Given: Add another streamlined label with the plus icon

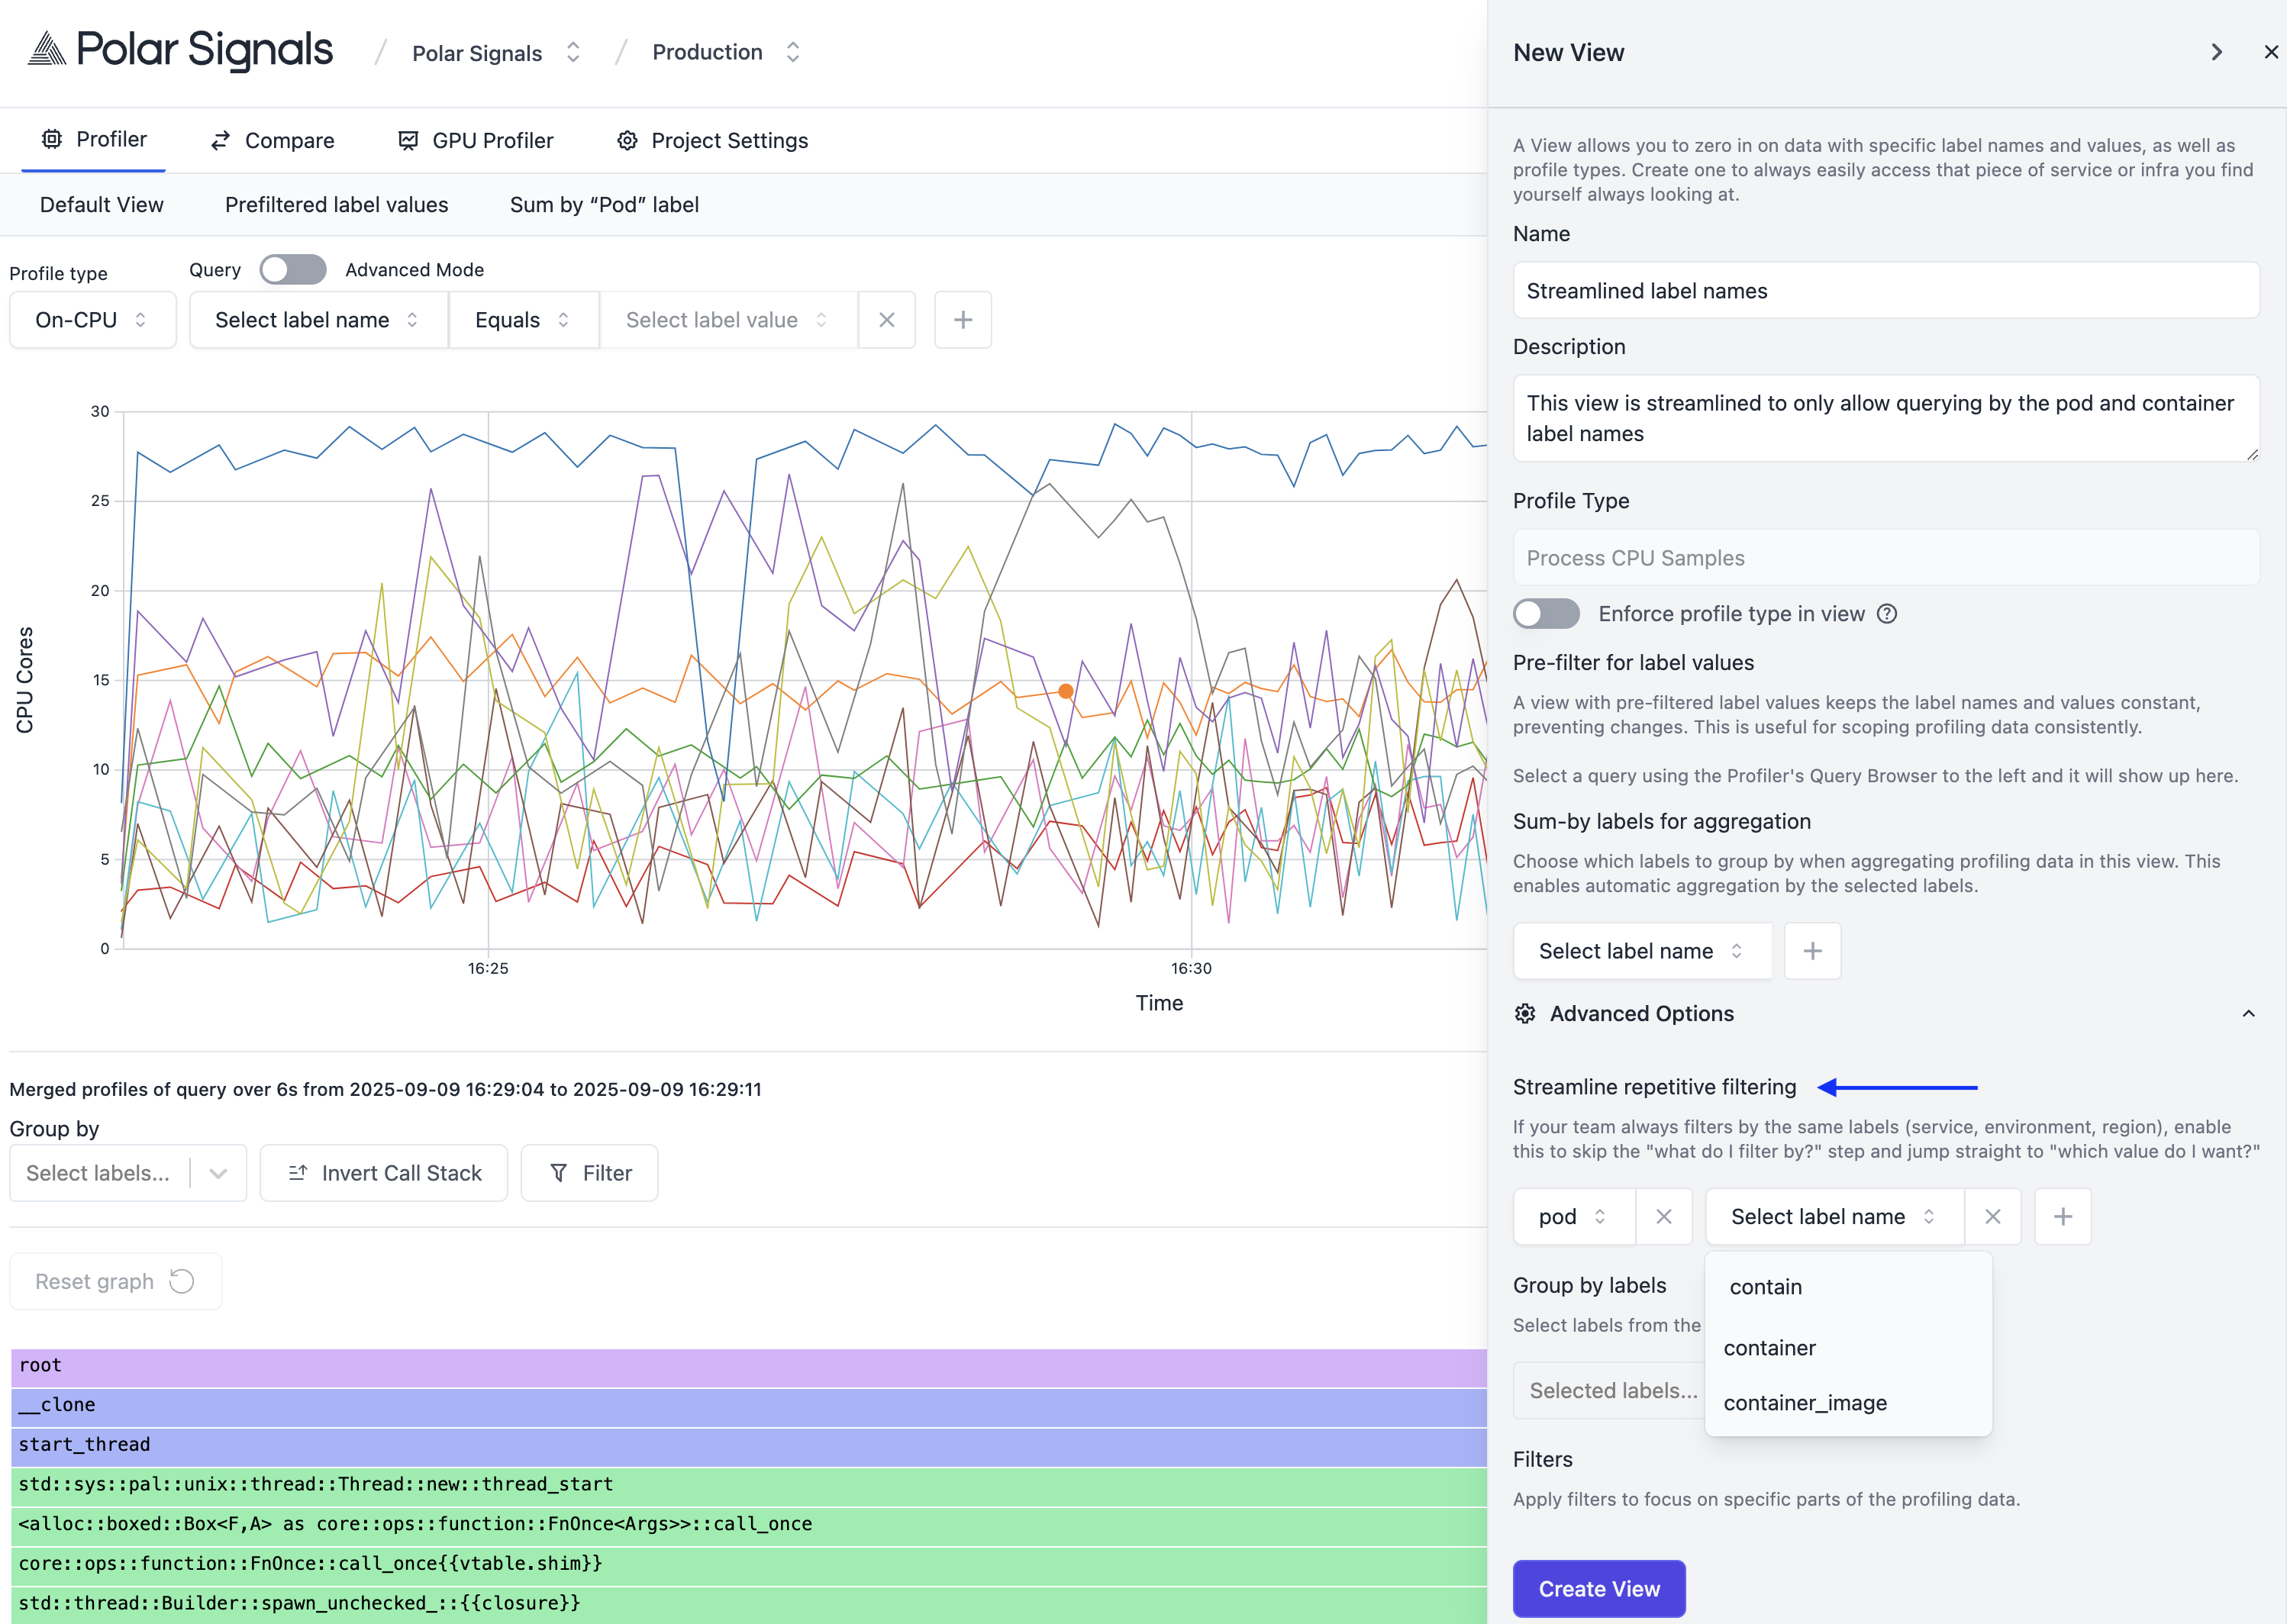Looking at the screenshot, I should (2062, 1217).
